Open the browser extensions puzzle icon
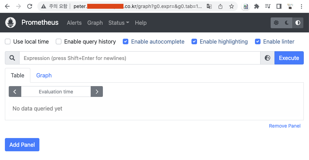309x160 pixels. [x=256, y=7]
